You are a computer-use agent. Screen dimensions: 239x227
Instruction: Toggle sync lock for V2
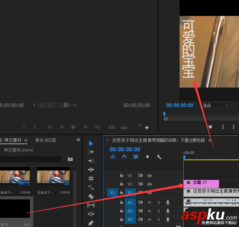click(141, 184)
